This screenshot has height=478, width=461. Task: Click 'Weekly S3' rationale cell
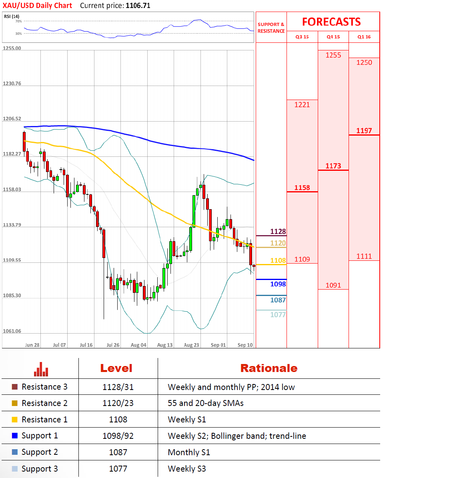(x=187, y=469)
